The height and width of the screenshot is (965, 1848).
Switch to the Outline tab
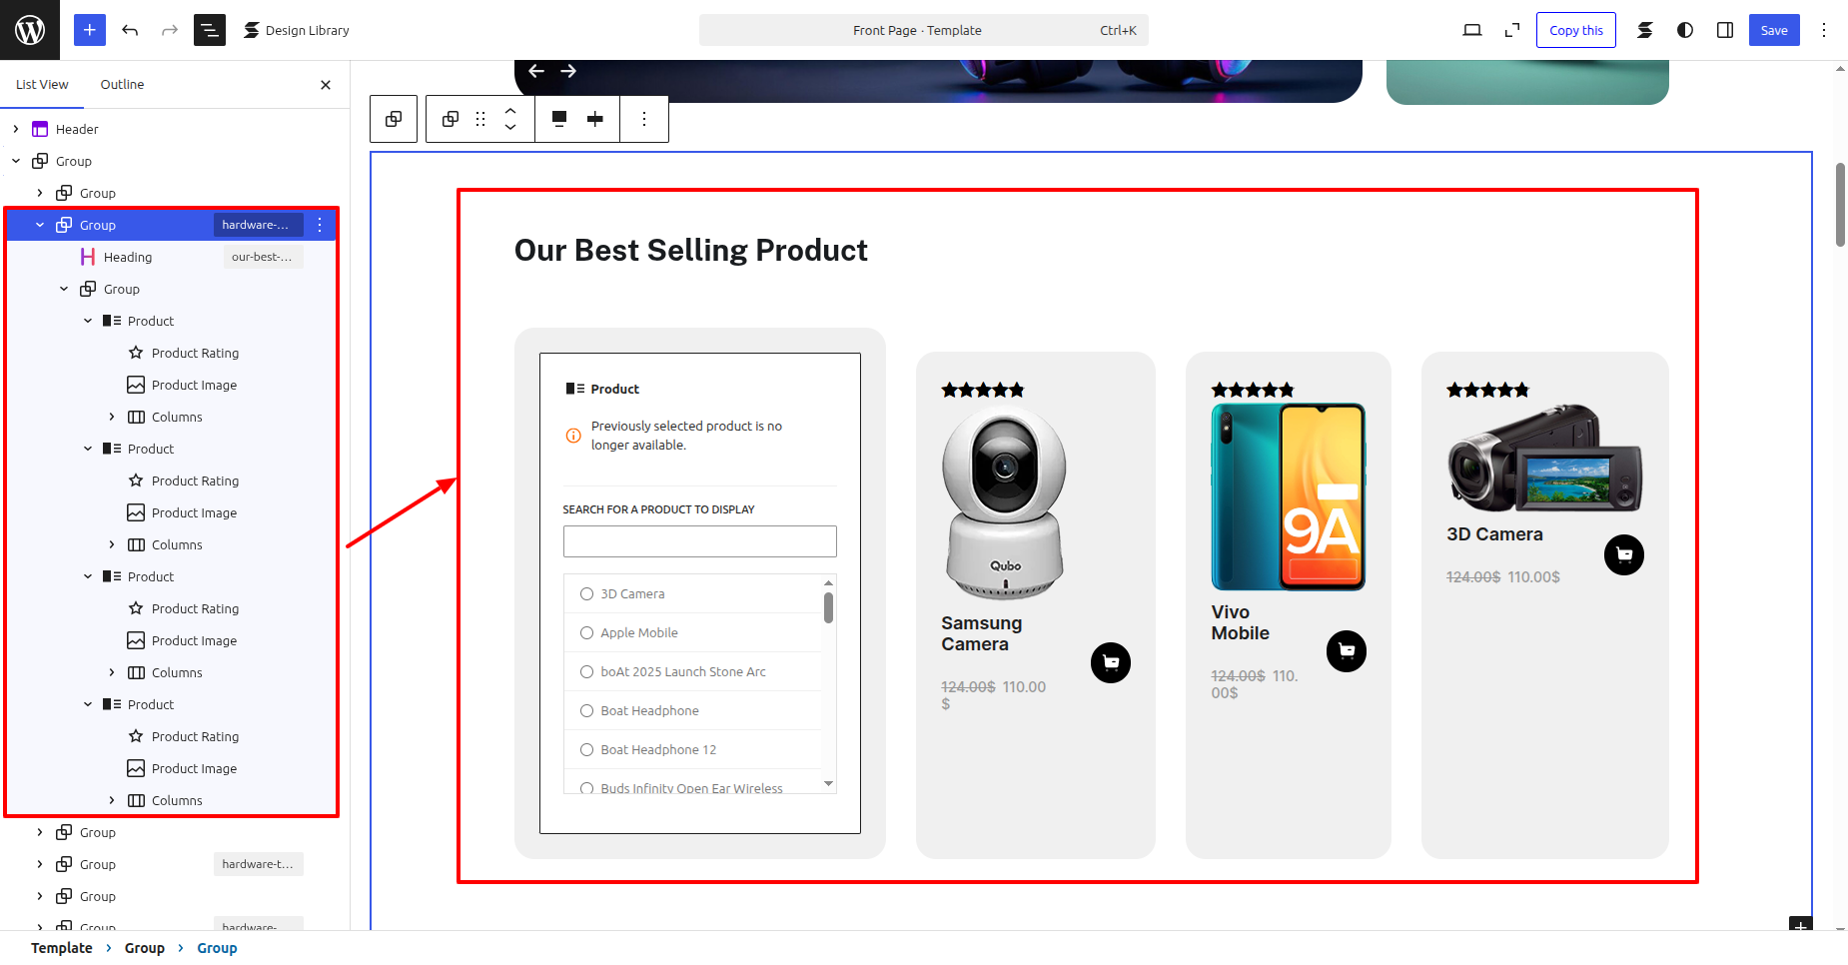click(x=122, y=85)
